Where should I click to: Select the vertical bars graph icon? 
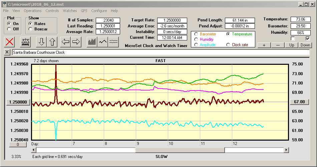coord(92,42)
